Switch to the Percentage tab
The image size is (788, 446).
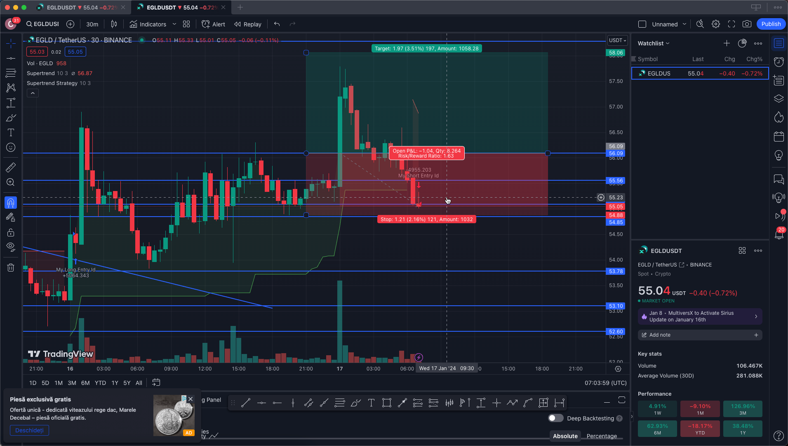[602, 436]
